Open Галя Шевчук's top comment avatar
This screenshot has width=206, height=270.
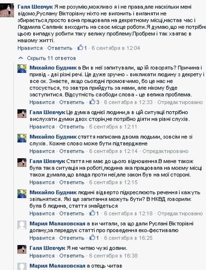[7, 11]
